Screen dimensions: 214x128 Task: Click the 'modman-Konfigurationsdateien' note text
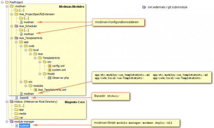click(x=117, y=22)
